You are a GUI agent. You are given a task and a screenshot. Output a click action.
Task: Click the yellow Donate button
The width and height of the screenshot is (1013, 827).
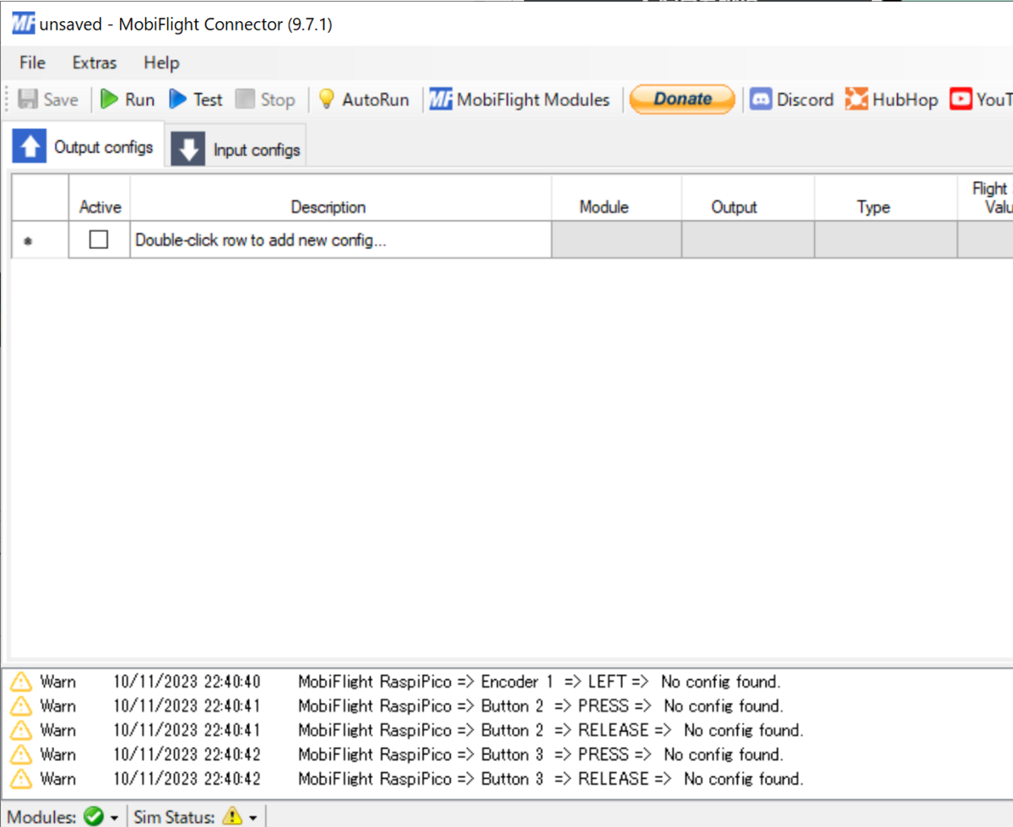[682, 99]
